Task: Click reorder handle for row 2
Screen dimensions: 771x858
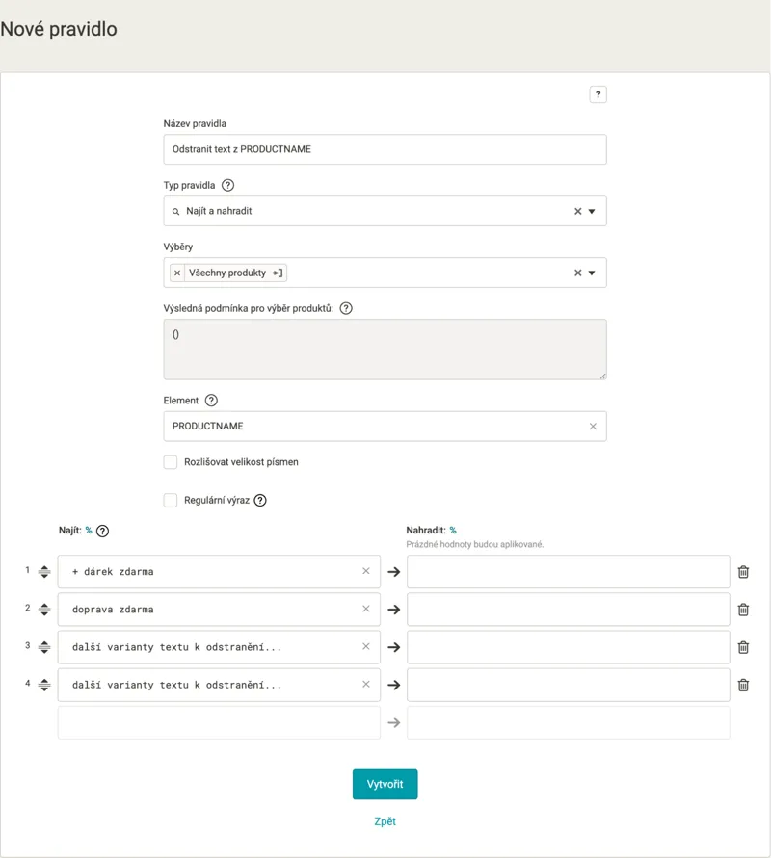Action: [x=44, y=610]
